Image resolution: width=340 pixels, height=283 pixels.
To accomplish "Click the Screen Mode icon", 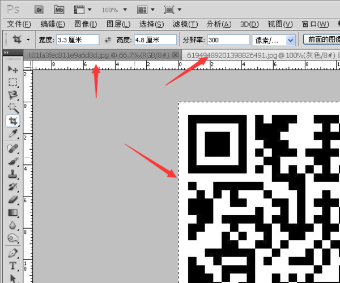I will point(169,10).
